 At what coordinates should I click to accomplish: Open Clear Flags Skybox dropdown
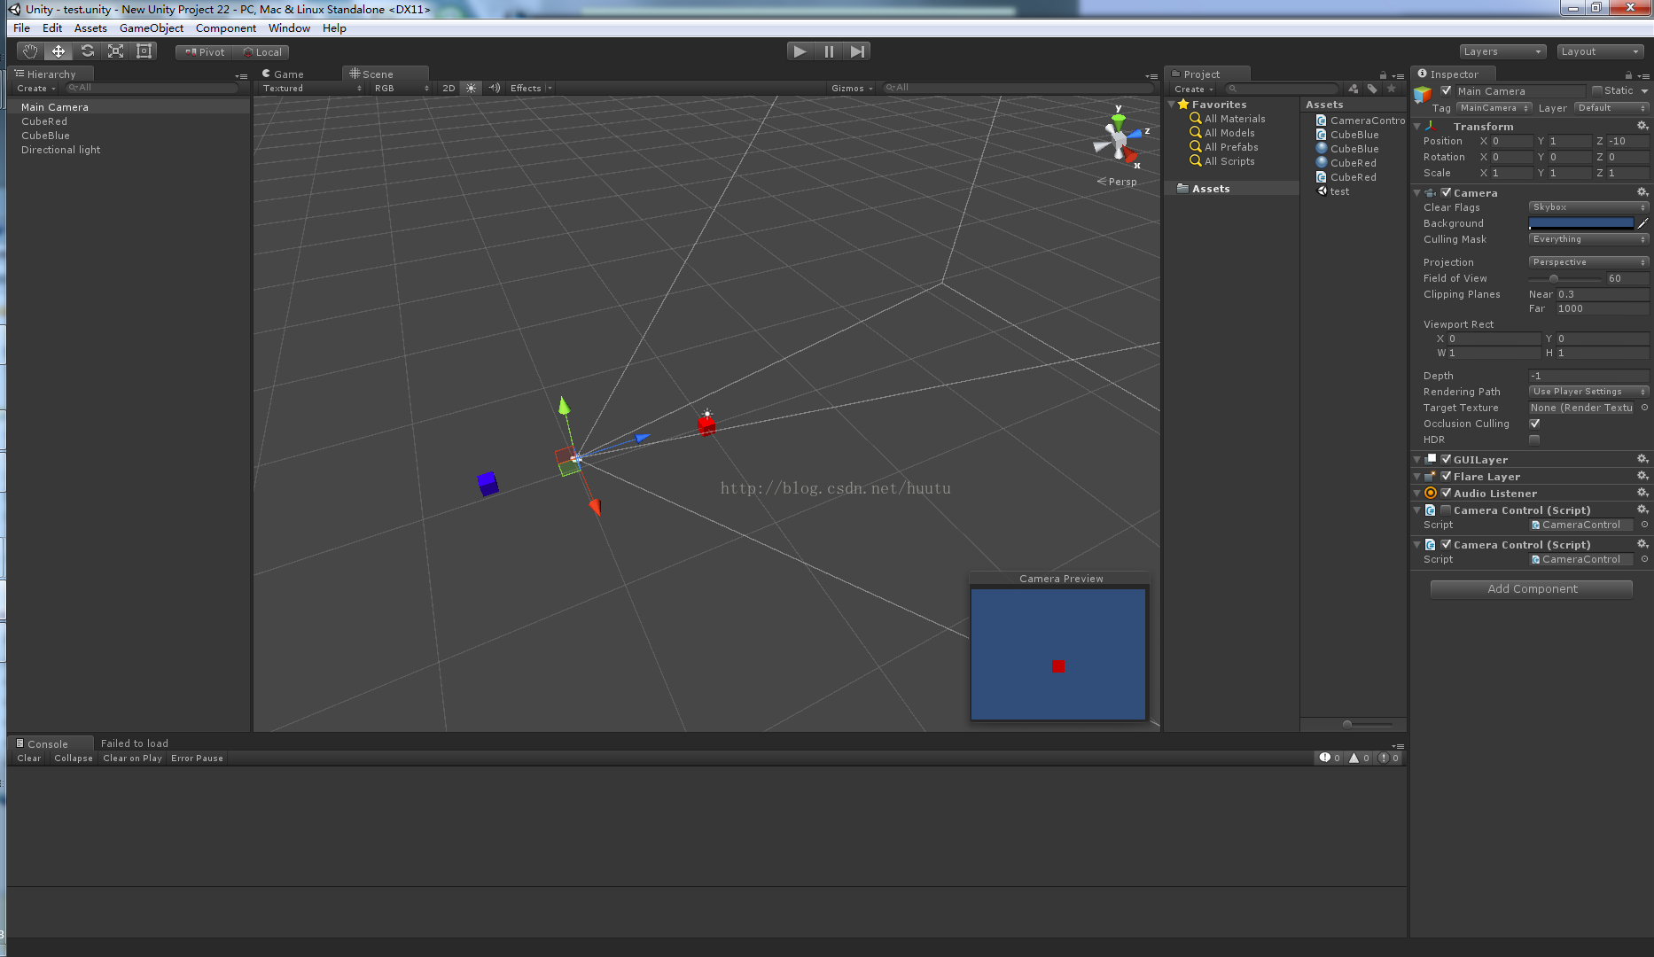click(x=1588, y=207)
